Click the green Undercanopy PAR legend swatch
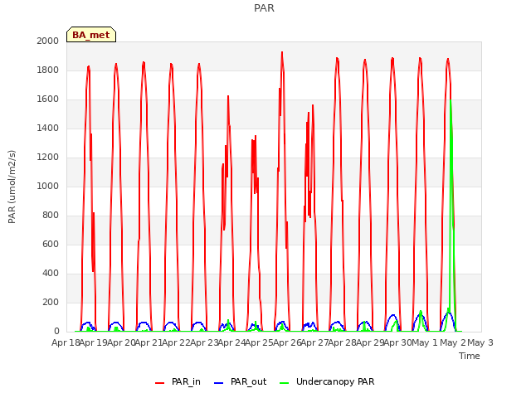The image size is (531, 398). pyautogui.click(x=284, y=383)
